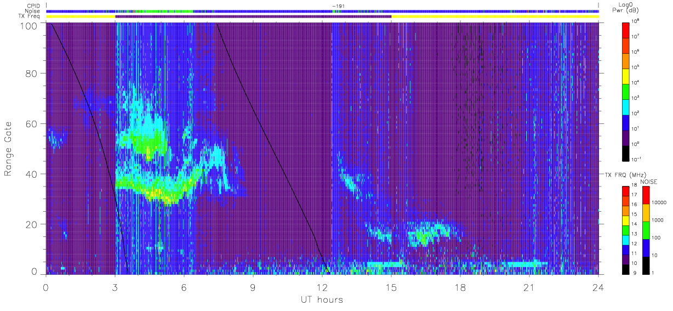This screenshot has width=673, height=311.
Task: Click the '15' tick on UT hours axis
Action: (391, 287)
